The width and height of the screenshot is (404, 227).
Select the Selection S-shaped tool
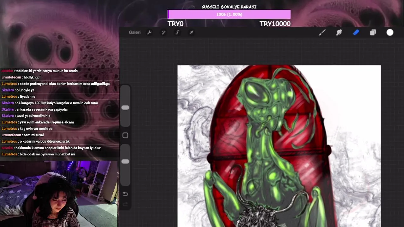point(177,32)
